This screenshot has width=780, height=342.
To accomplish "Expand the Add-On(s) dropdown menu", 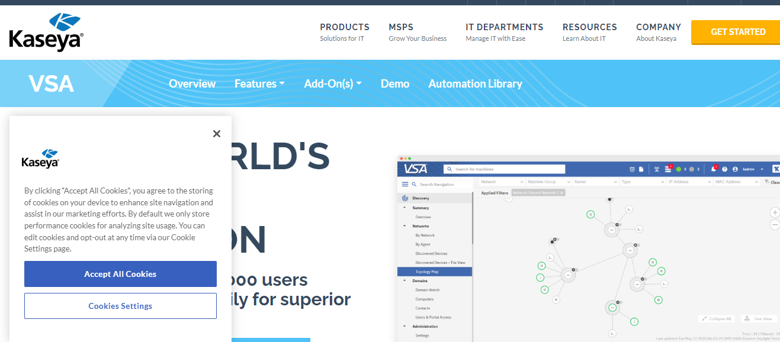I will click(x=333, y=83).
